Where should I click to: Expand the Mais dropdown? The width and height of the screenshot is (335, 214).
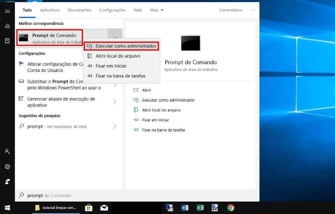pos(157,10)
